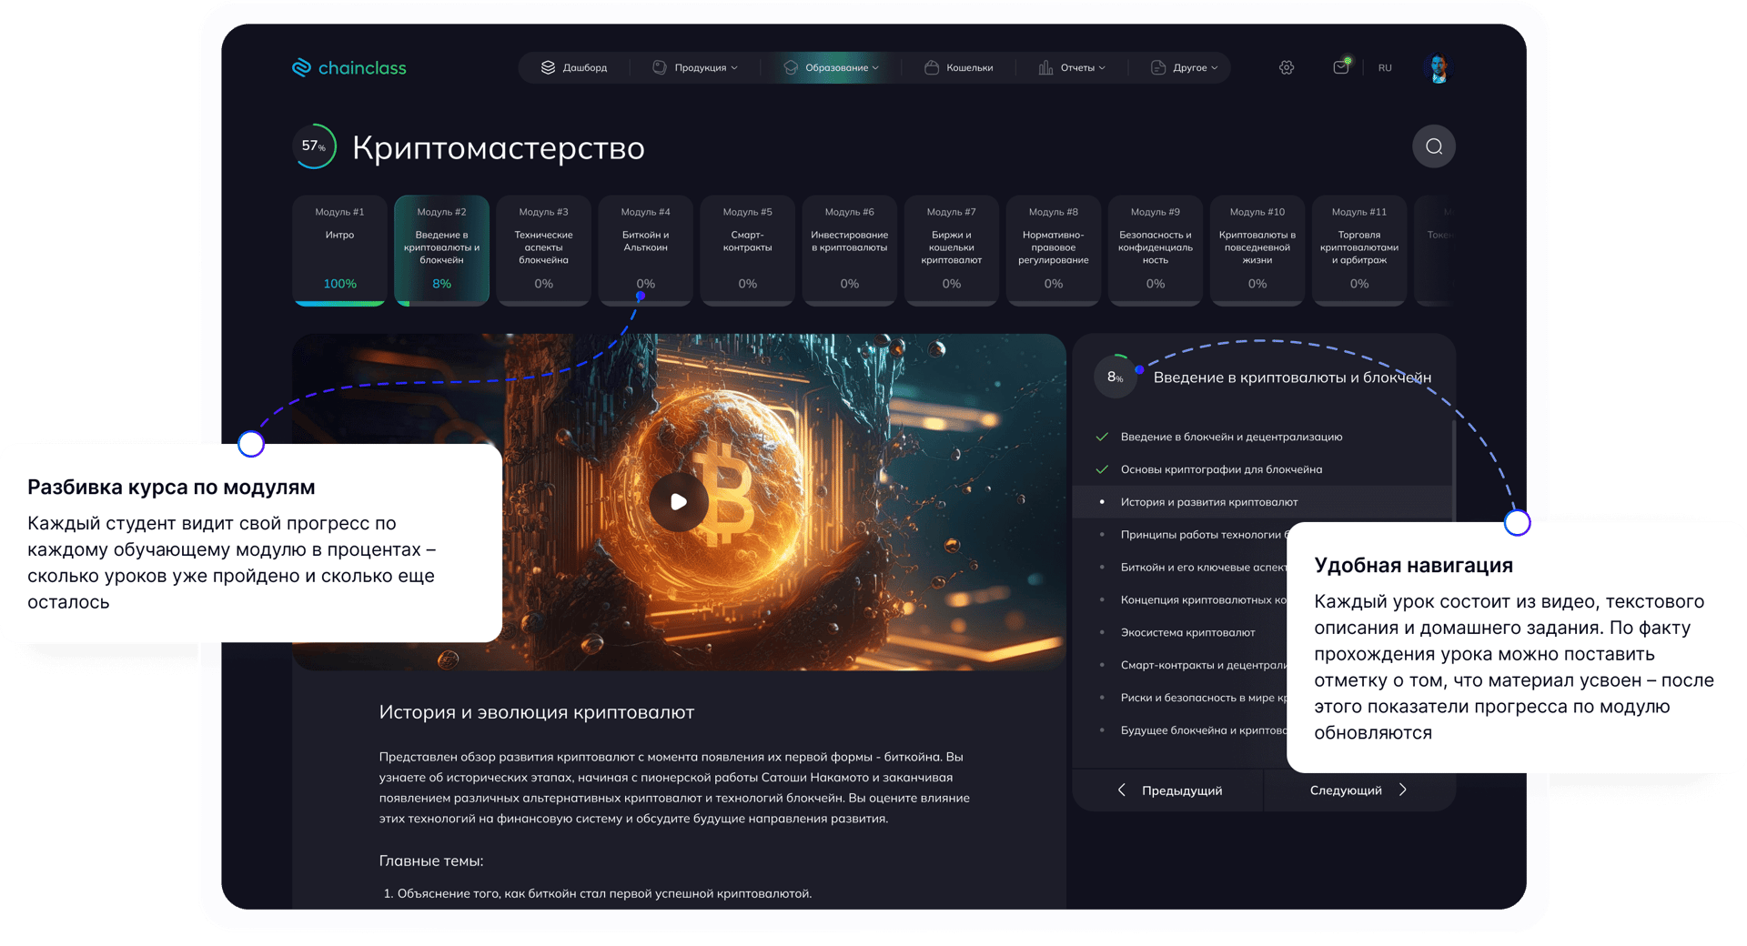
Task: Click the Отчеты bar chart icon
Action: 1045,67
